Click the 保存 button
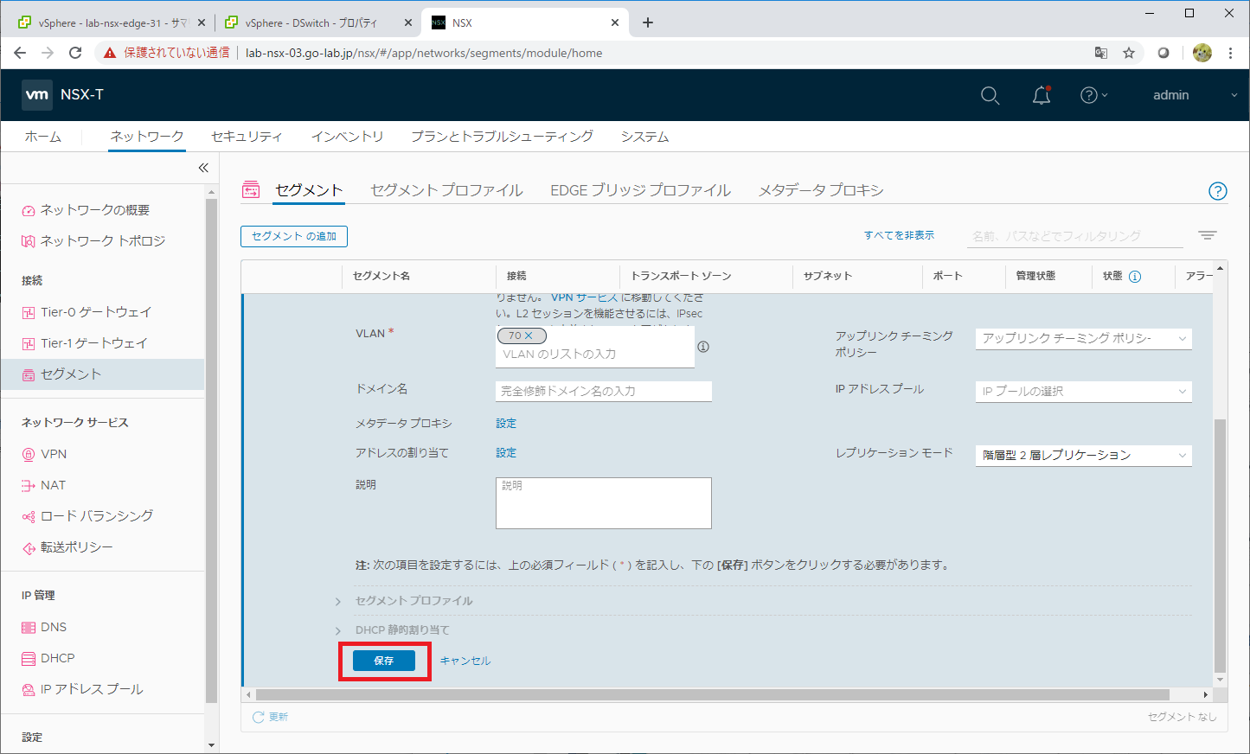Screen dimensions: 1250x754 click(384, 661)
